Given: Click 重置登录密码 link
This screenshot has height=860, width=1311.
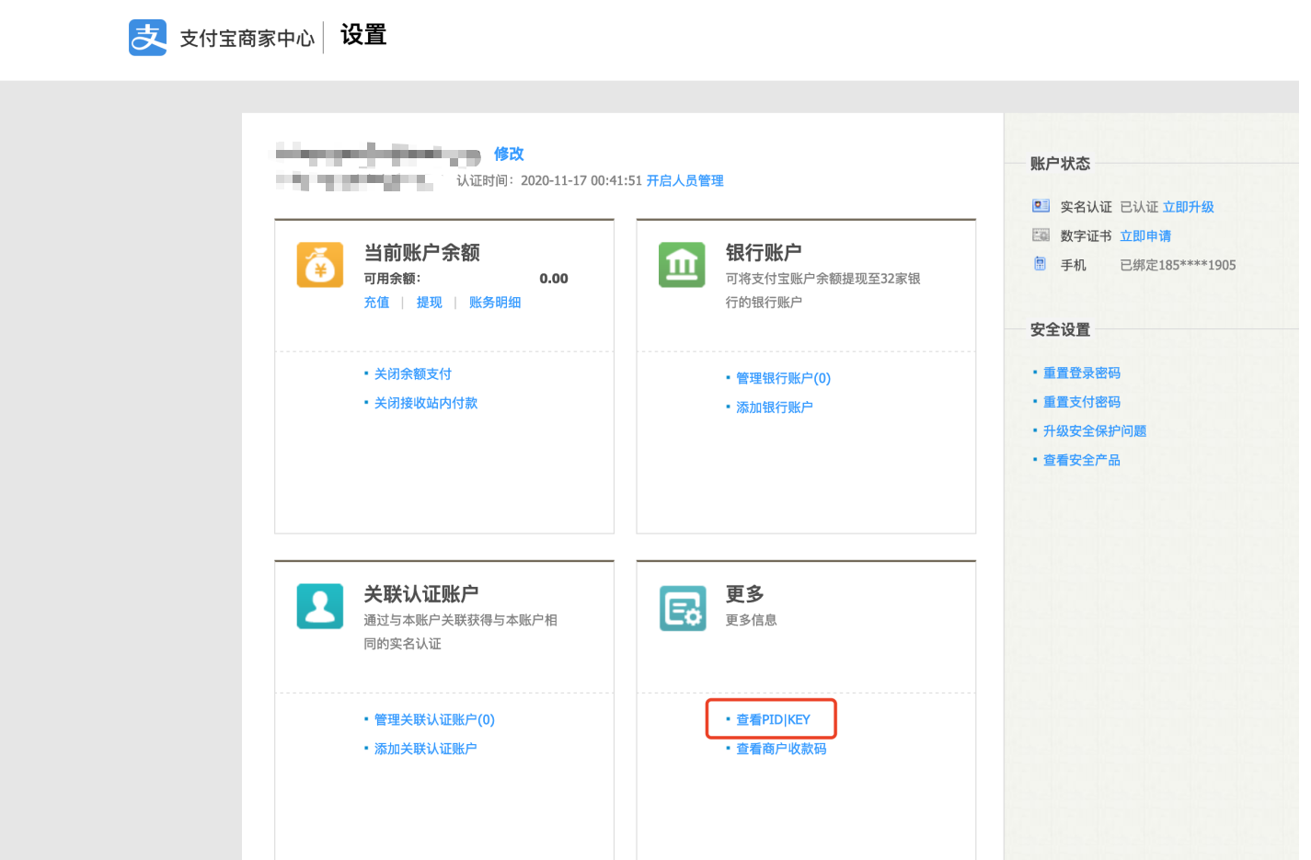Looking at the screenshot, I should [1082, 373].
